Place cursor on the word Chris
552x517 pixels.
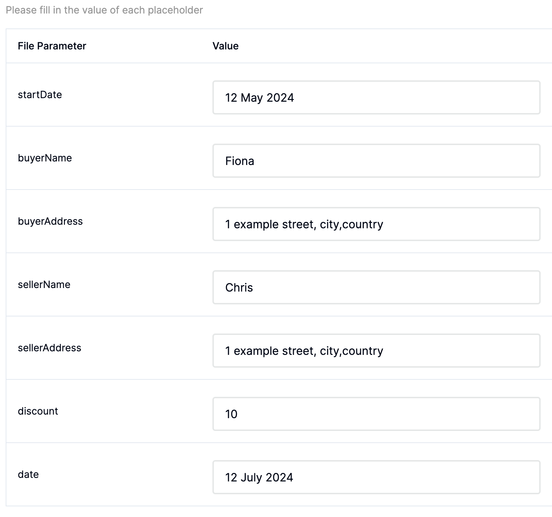click(x=239, y=287)
